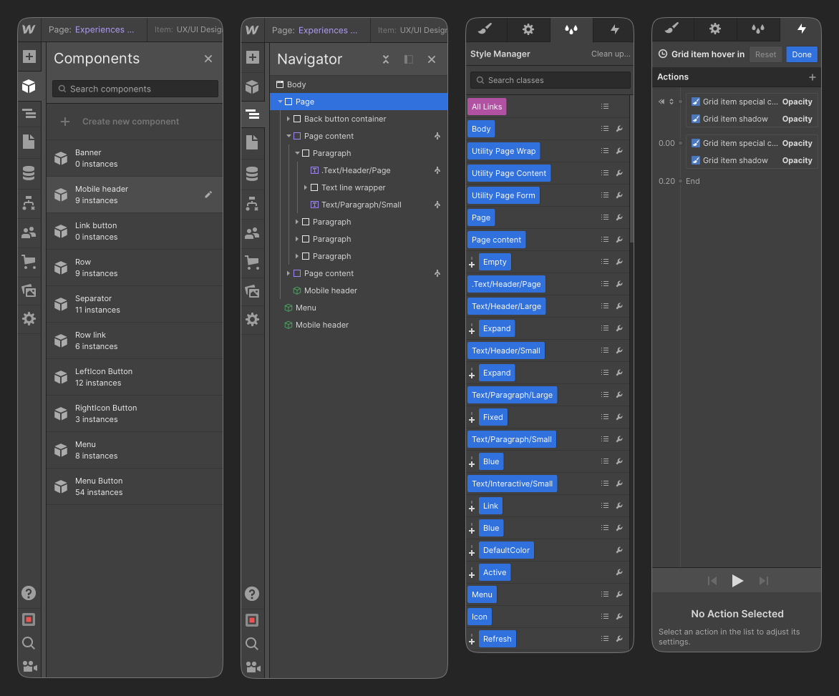
Task: Select Text/Paragraph/Small in Navigator tree
Action: point(362,205)
